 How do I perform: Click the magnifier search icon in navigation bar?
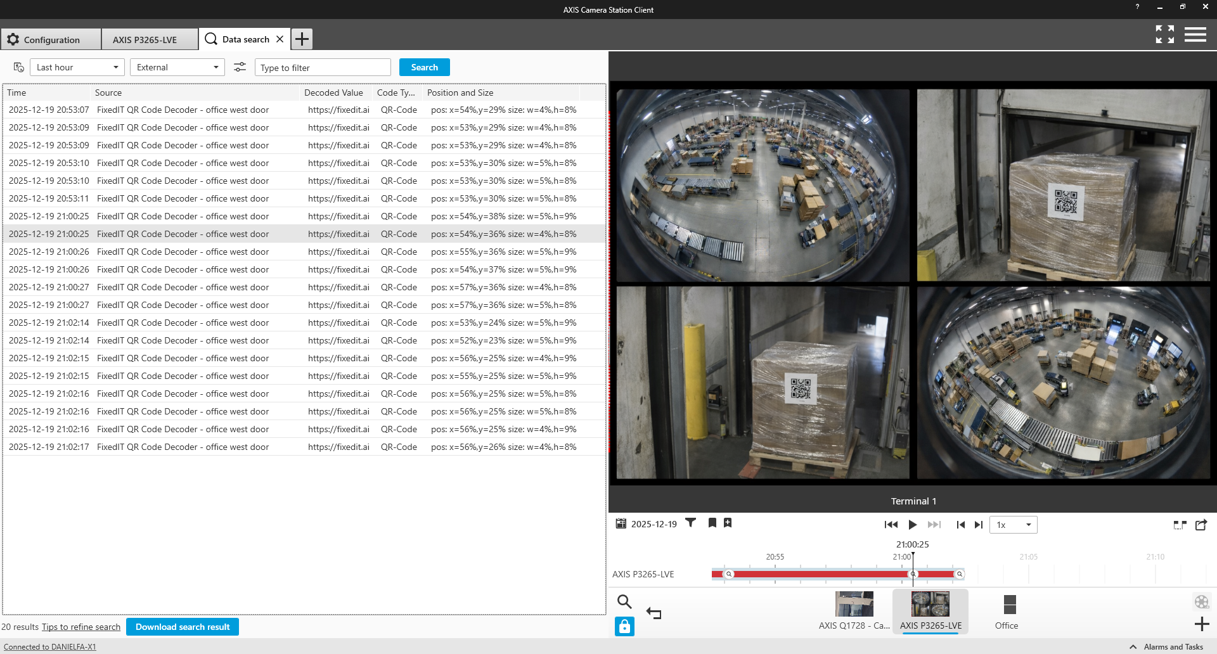(624, 601)
